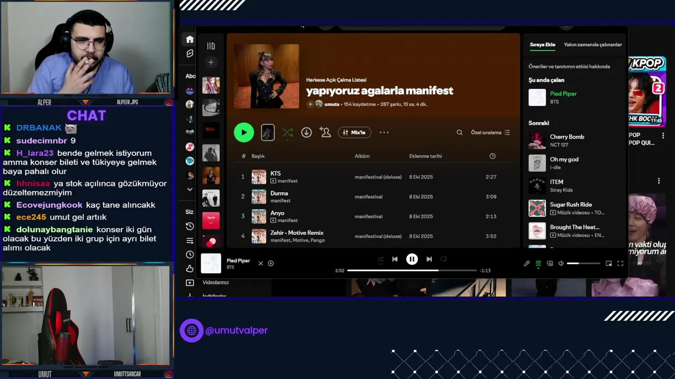Screen dimensions: 675x379
Task: Collapse the library with the Your Library icon
Action: pos(211,46)
